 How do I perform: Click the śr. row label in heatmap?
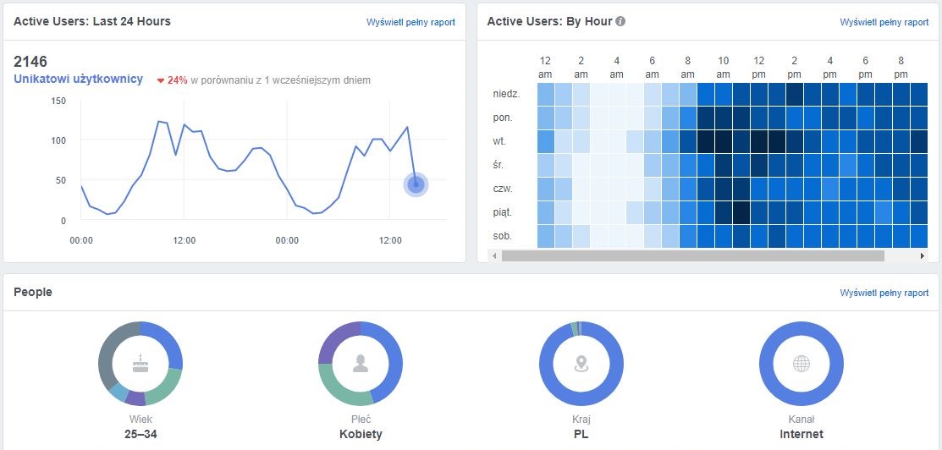pyautogui.click(x=499, y=165)
